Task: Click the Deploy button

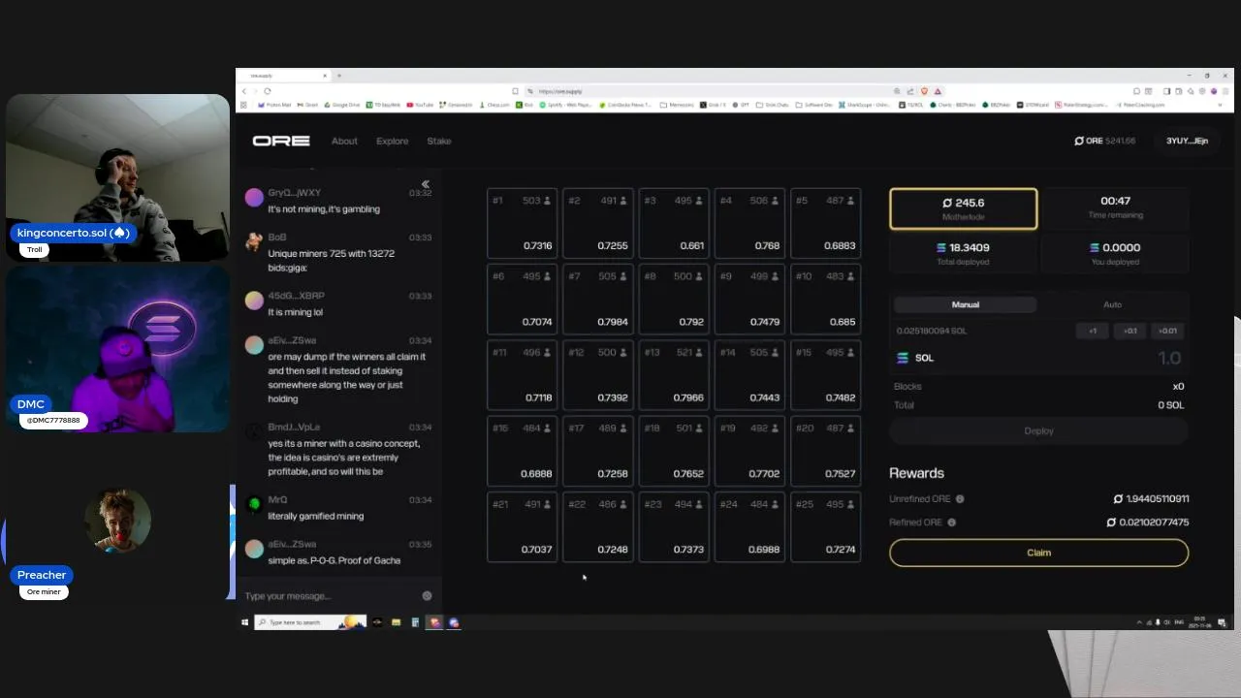Action: click(x=1038, y=430)
